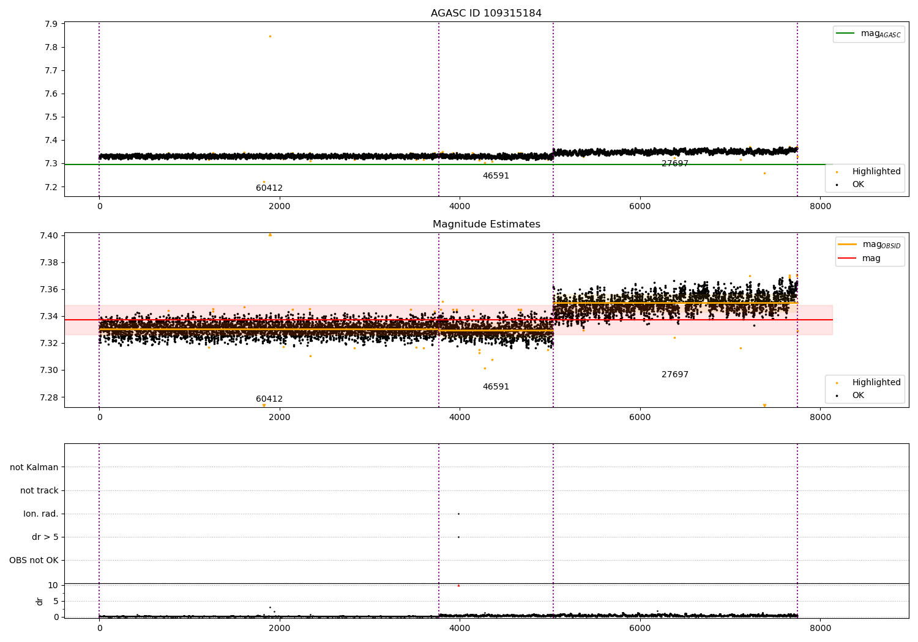
Task: Click the 7.9 tick on top y-axis
Action: coord(51,24)
